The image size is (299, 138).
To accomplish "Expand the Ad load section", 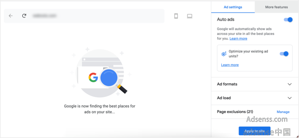I will click(x=255, y=98).
